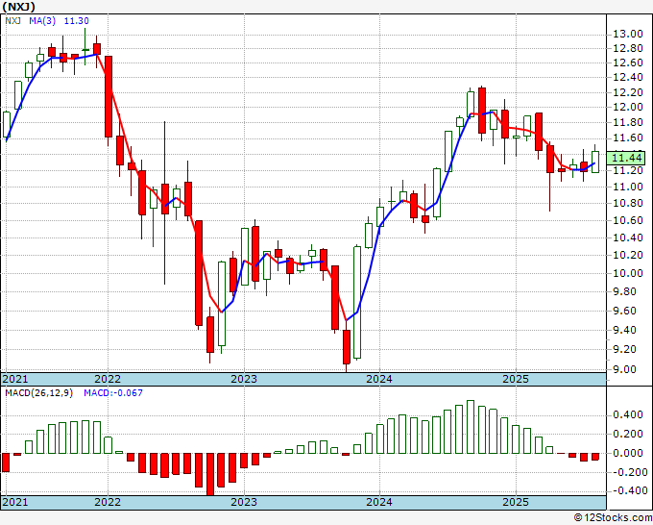Click the 10.00 price axis label
The width and height of the screenshot is (653, 525).
click(628, 273)
